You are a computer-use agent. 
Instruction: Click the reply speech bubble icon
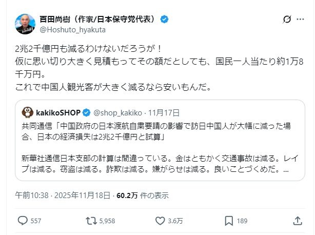point(23,221)
